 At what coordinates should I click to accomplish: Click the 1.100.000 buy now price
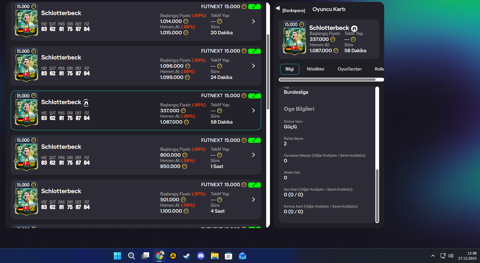coord(171,211)
